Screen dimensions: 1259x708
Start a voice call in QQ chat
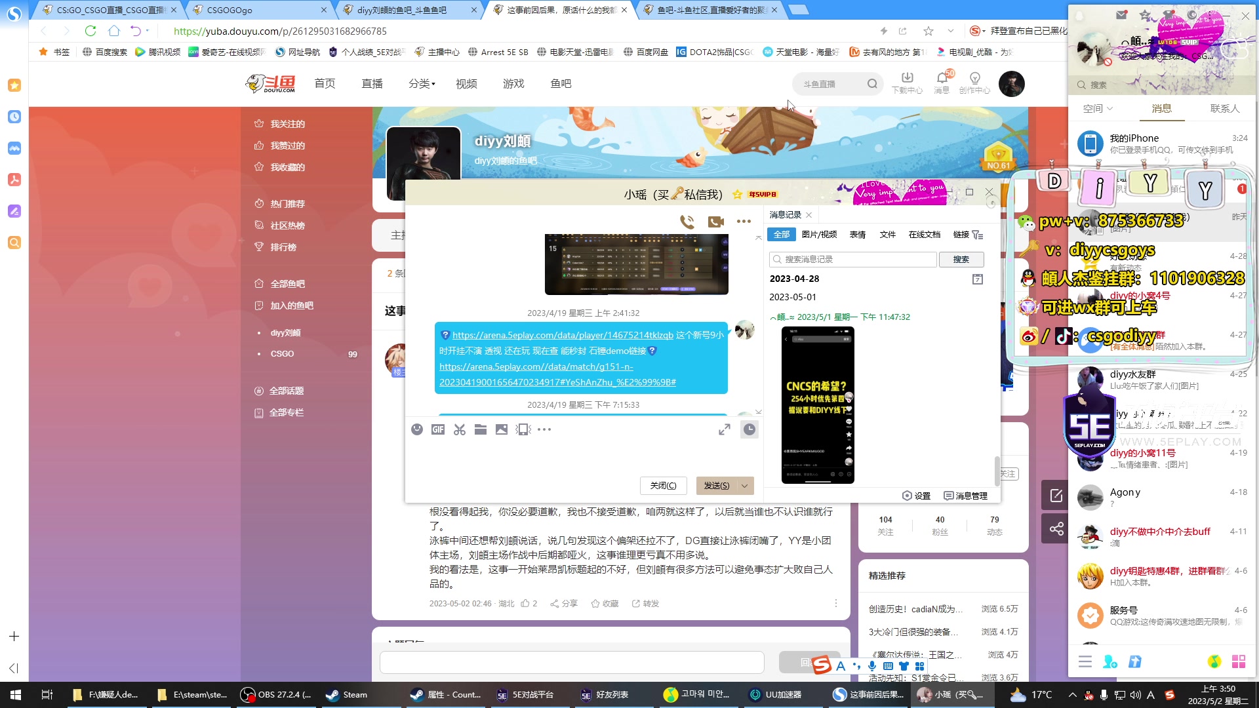point(687,222)
